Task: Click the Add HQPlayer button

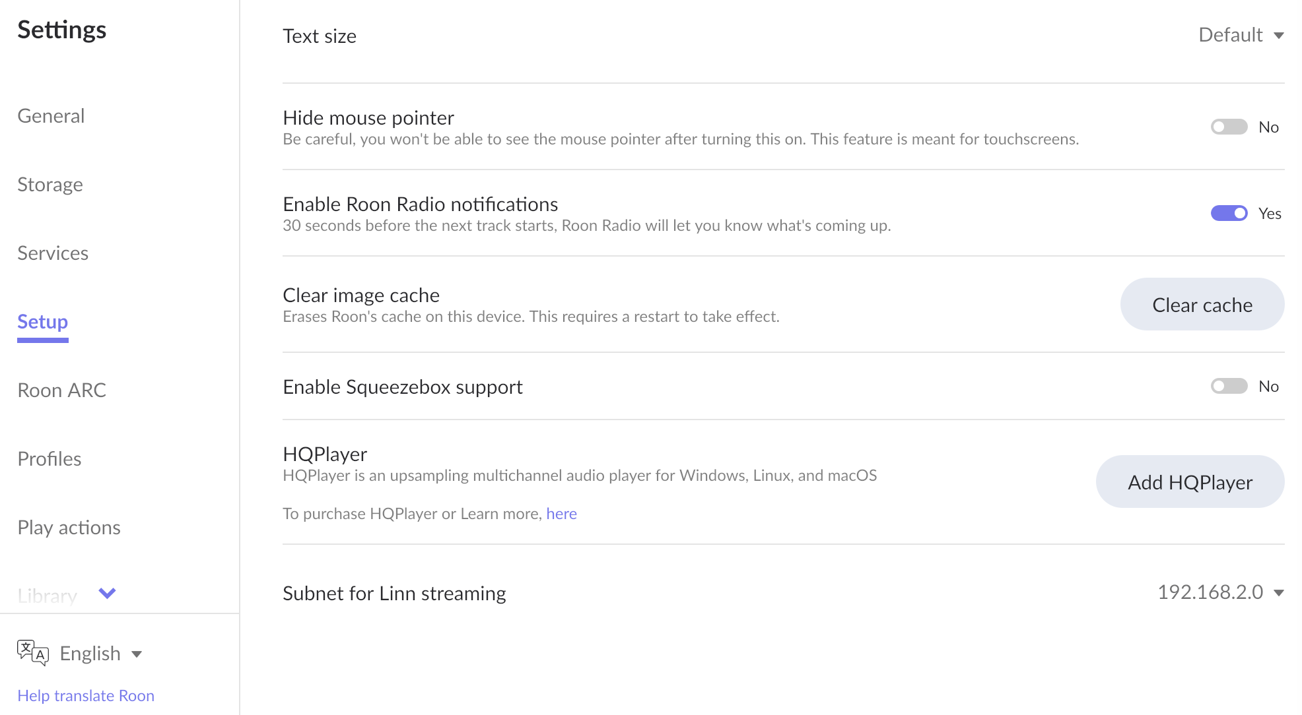Action: [x=1190, y=482]
